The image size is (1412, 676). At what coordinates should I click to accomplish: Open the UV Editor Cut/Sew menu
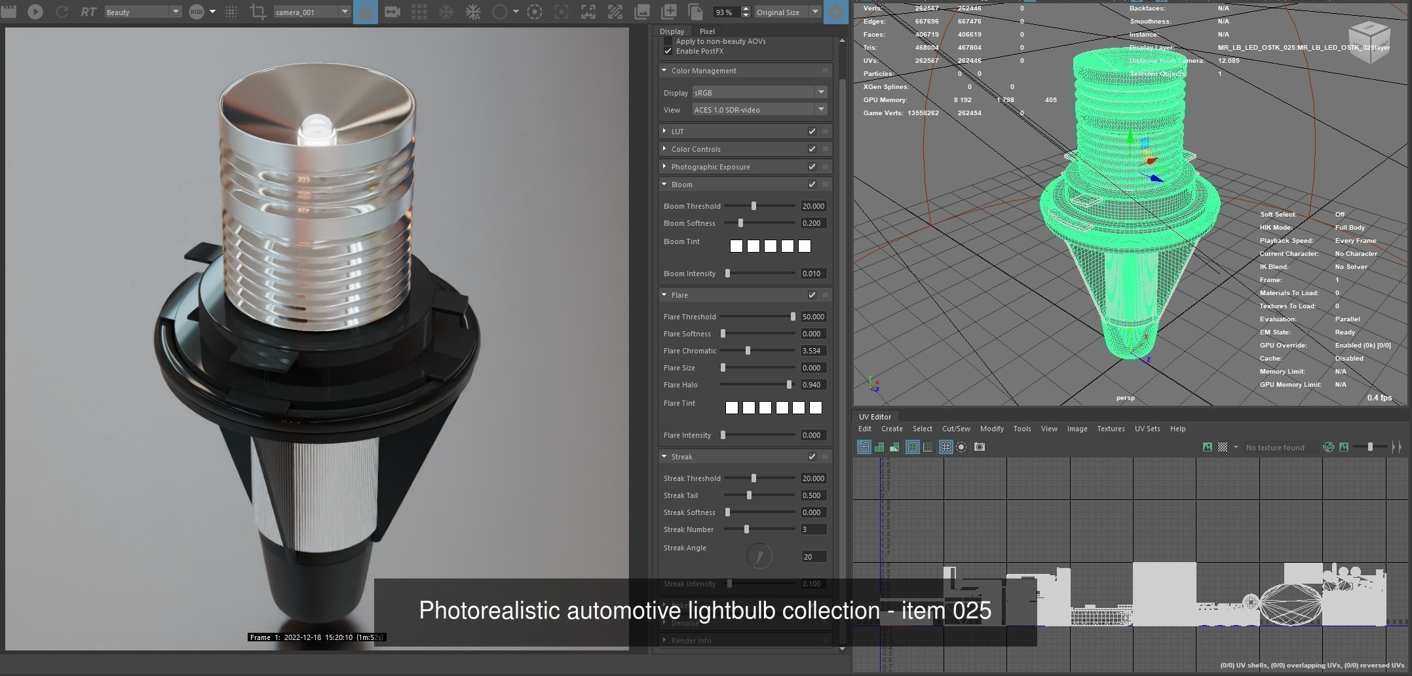[956, 429]
